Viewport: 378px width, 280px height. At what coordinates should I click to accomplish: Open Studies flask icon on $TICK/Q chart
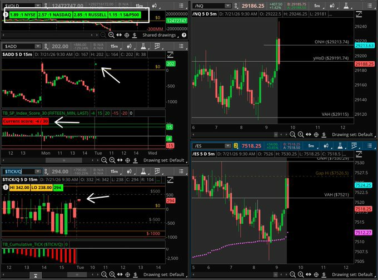pos(143,171)
